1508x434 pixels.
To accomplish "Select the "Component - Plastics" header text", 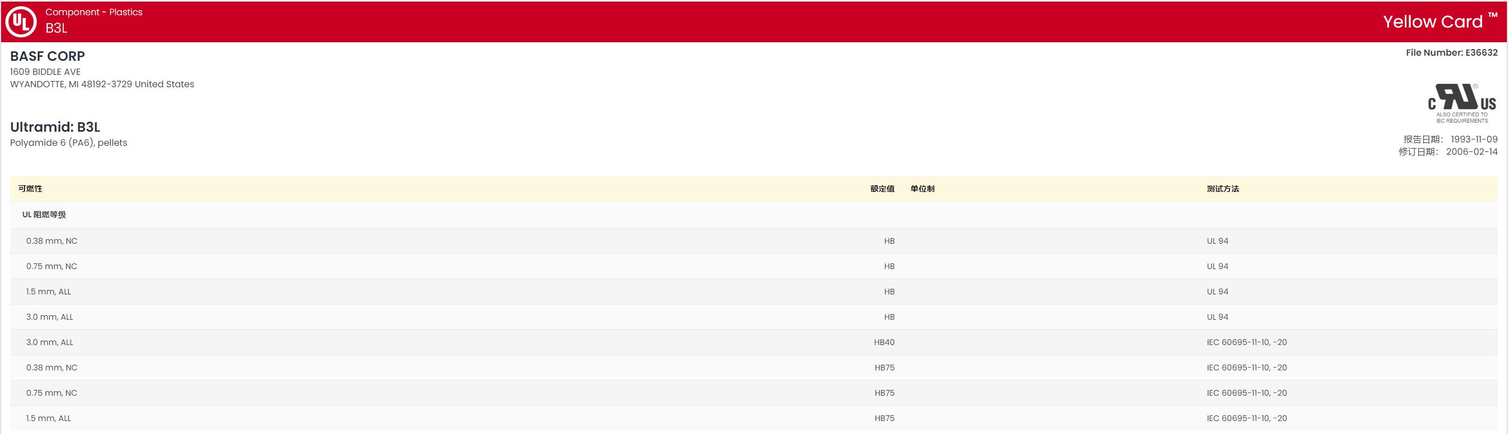I will [x=94, y=12].
